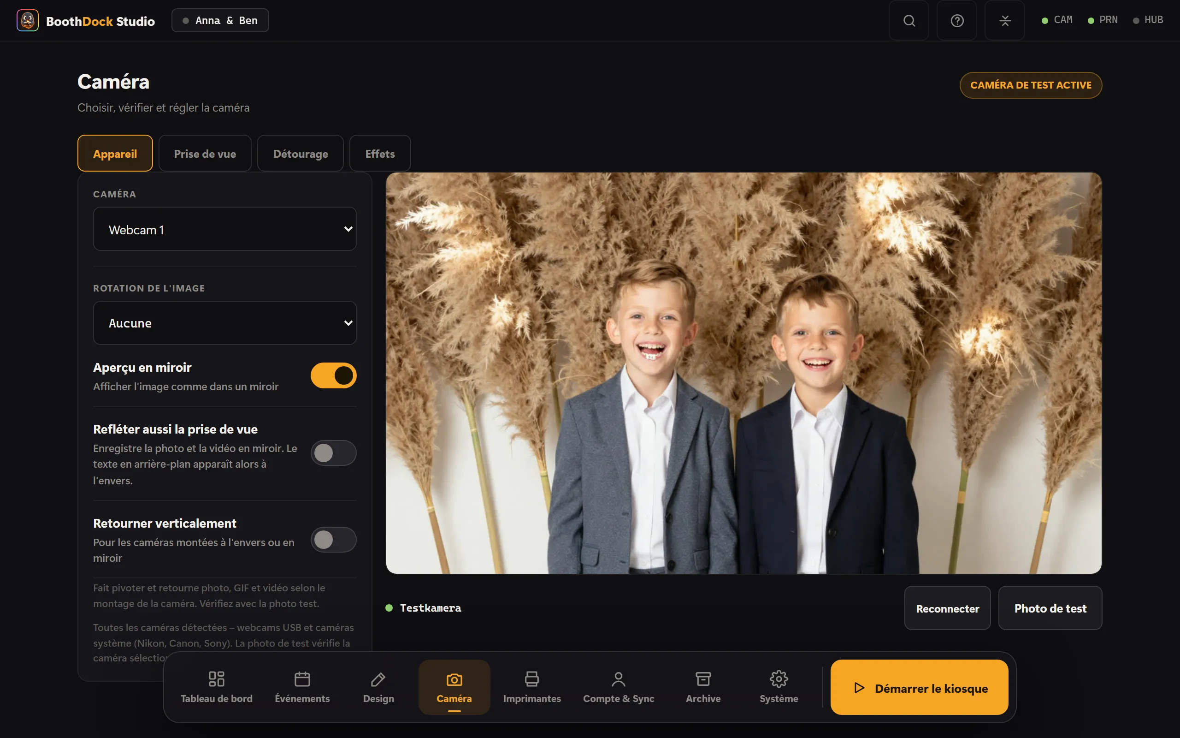Click the BoothDock Studio logo icon

[x=27, y=20]
